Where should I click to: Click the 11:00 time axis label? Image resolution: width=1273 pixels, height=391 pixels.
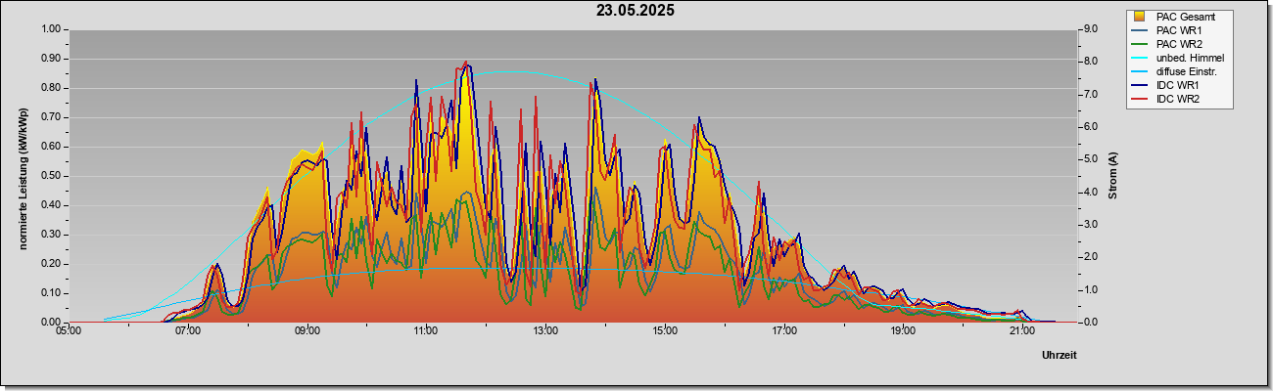(426, 331)
